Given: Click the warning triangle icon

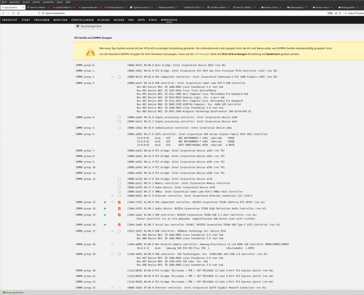Looking at the screenshot, I should [91, 51].
